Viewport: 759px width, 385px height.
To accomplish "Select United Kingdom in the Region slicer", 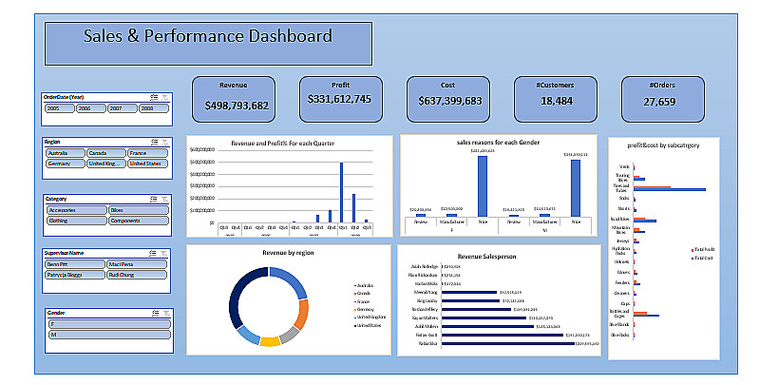I will 106,164.
